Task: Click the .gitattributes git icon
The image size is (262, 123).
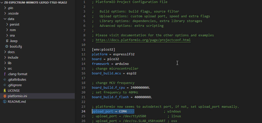Action: pos(5,79)
